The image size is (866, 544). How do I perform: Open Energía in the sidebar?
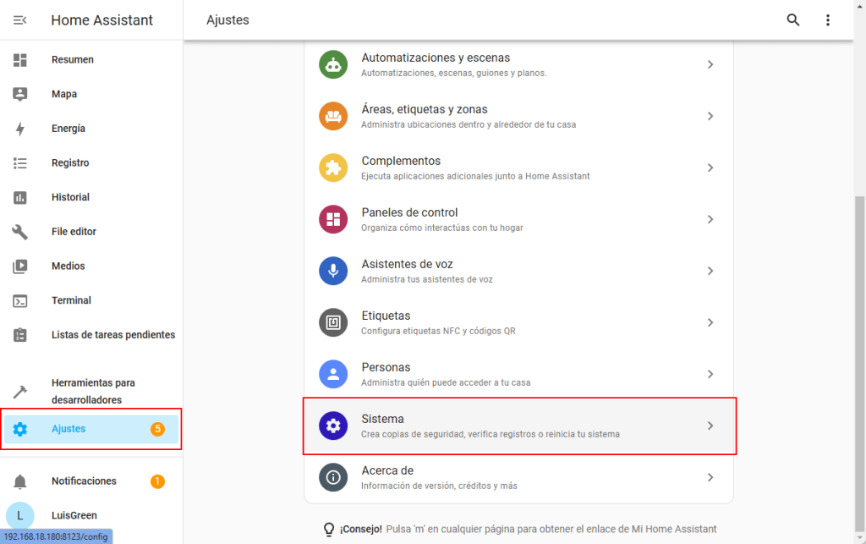(69, 129)
